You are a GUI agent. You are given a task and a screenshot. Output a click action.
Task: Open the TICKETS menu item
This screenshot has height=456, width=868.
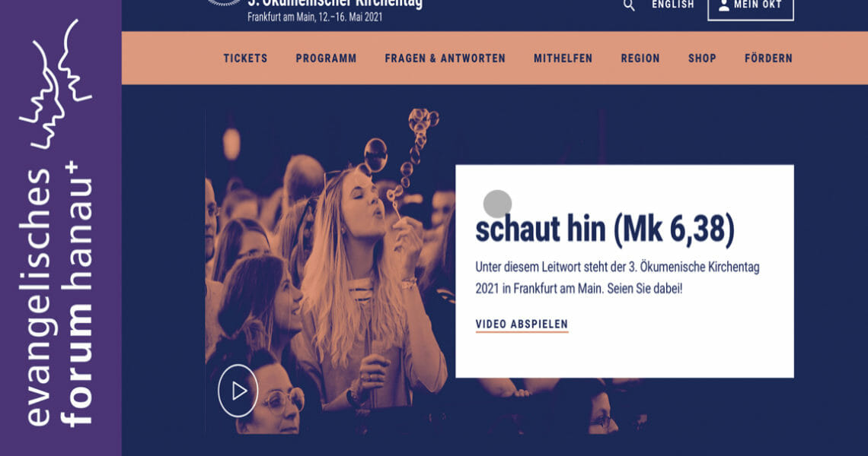(x=245, y=58)
